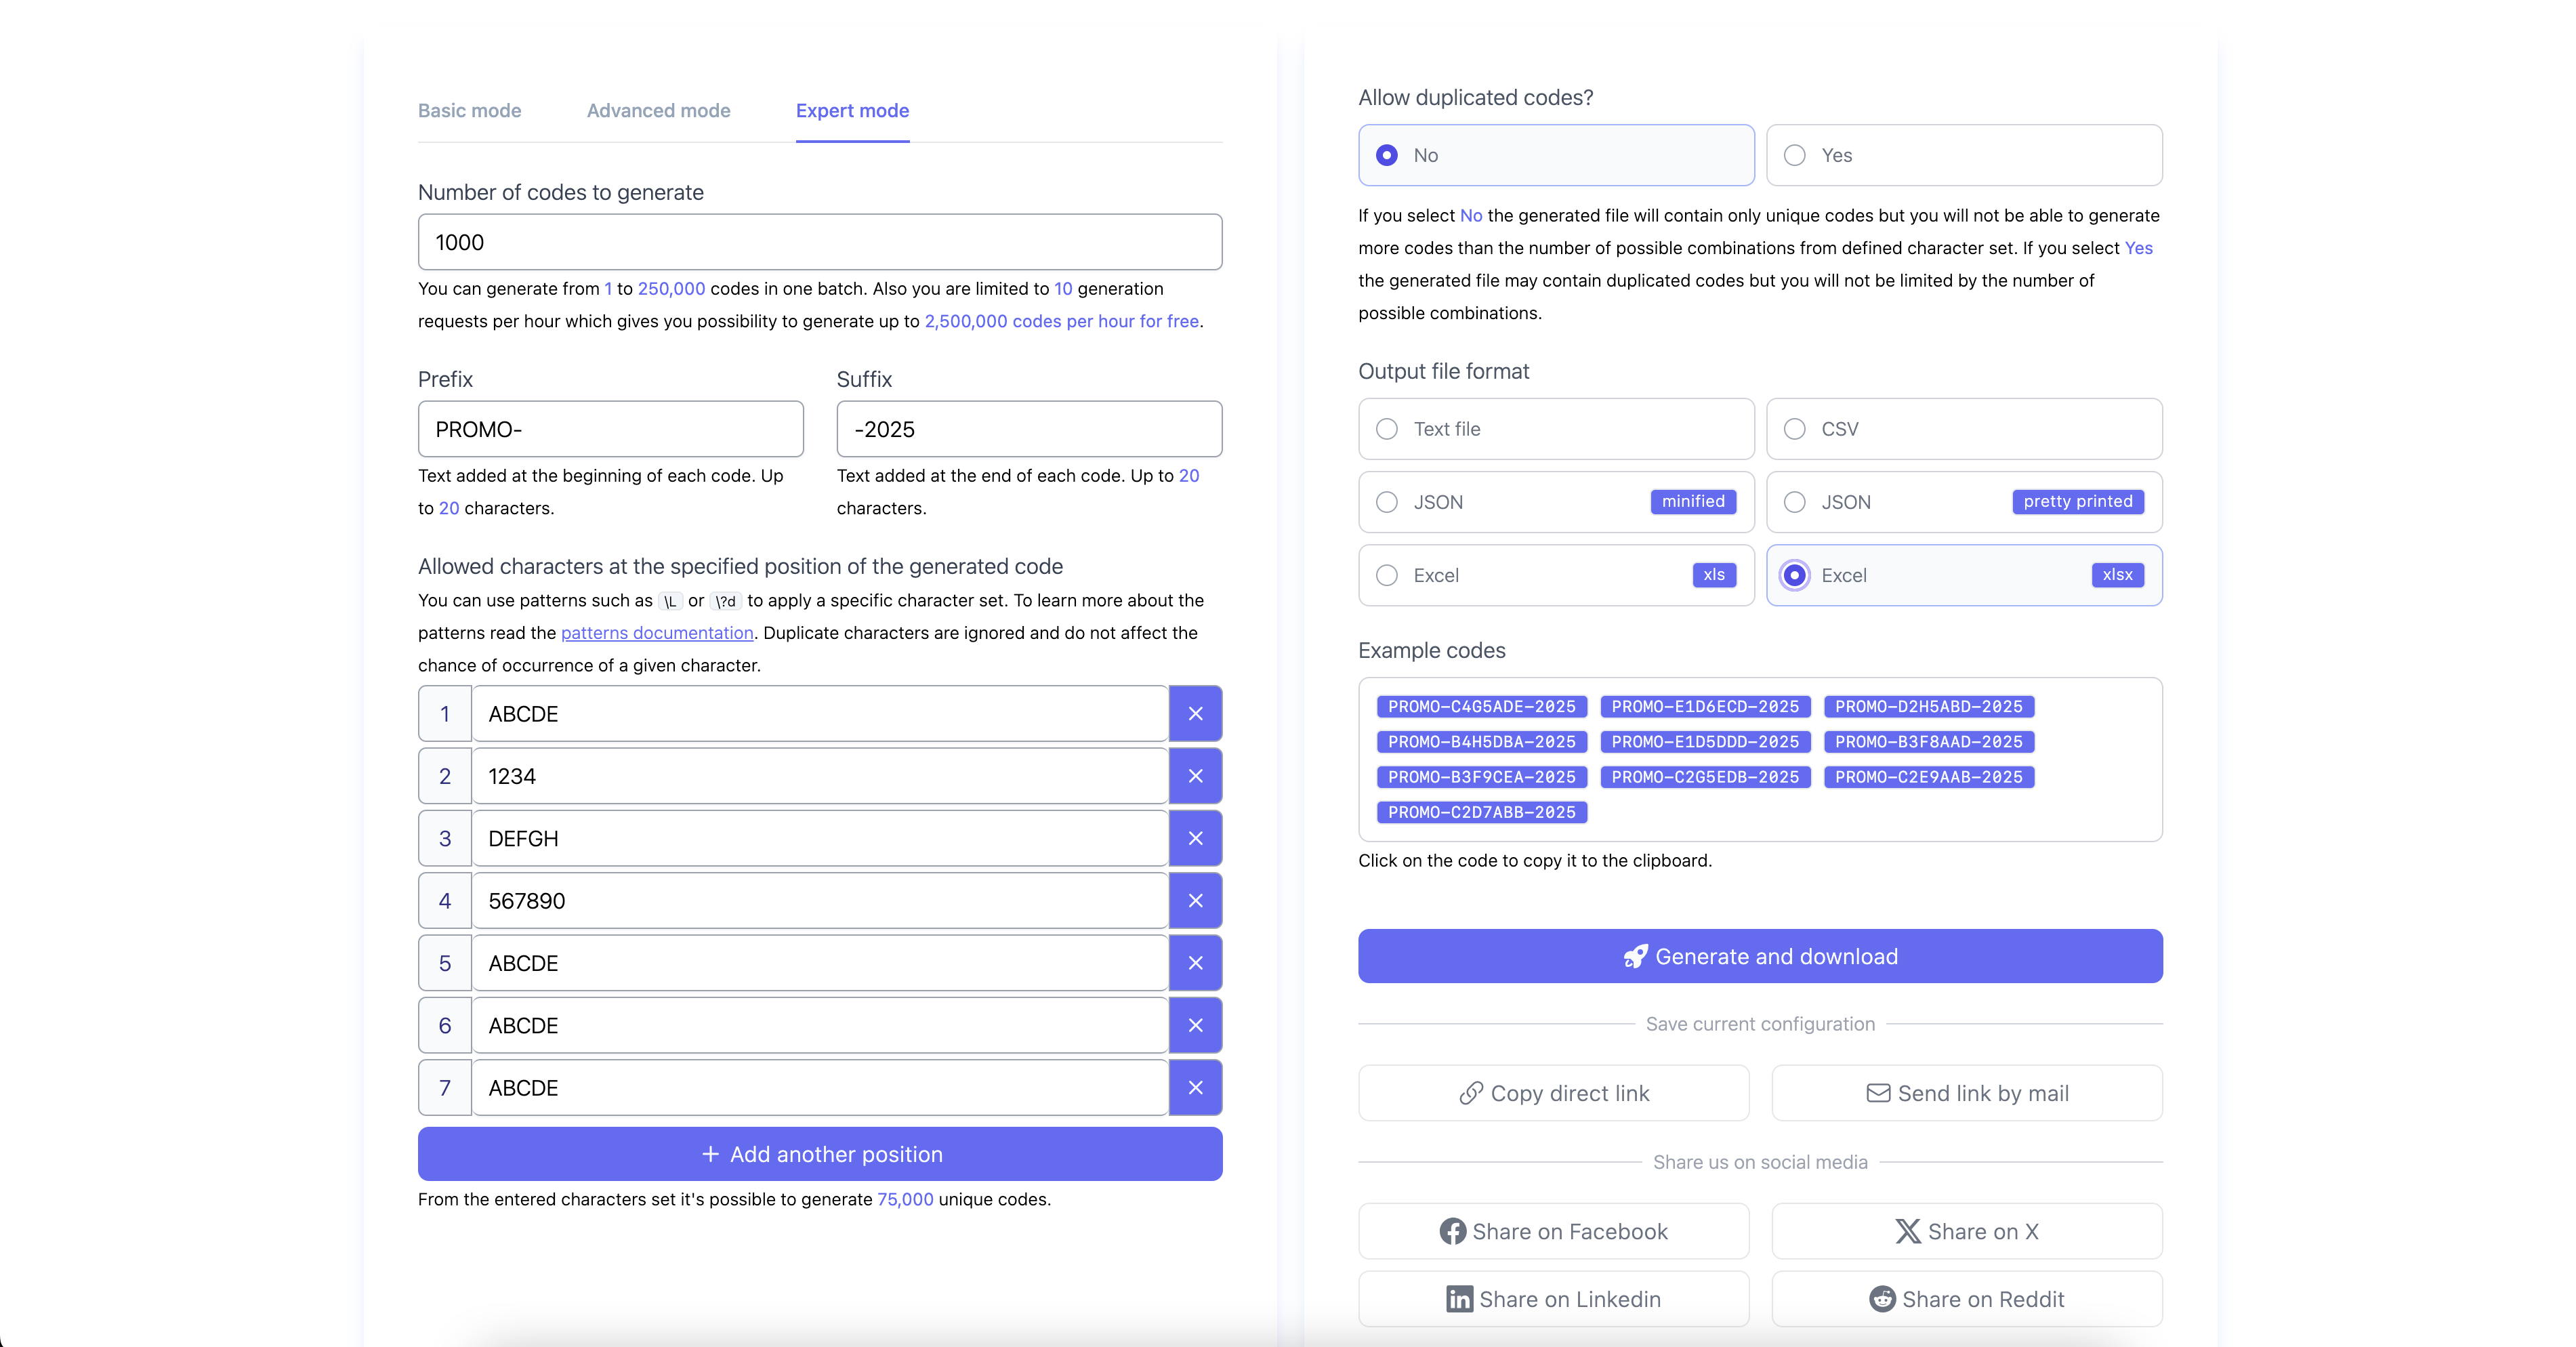Switch to the Advanced mode tab
Screen dimensions: 2576x1347
pyautogui.click(x=657, y=110)
